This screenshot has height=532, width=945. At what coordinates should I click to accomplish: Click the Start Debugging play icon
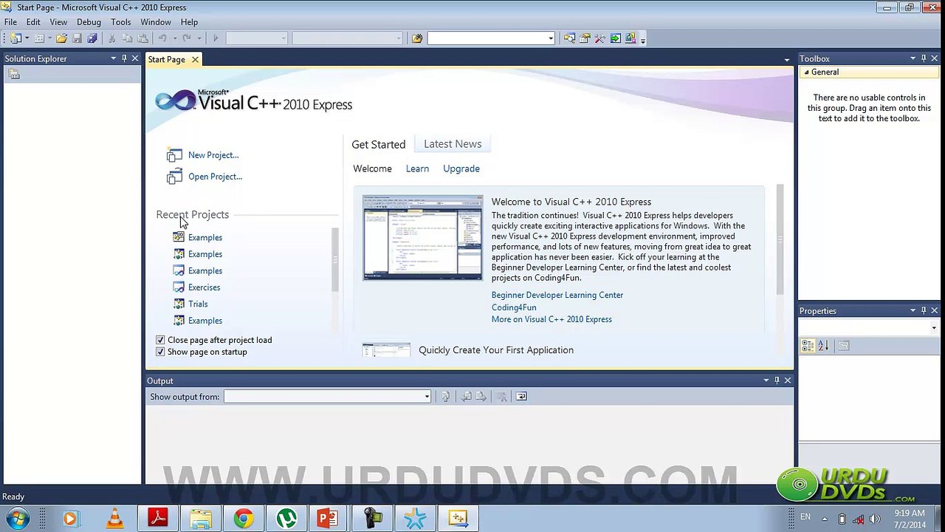tap(216, 38)
